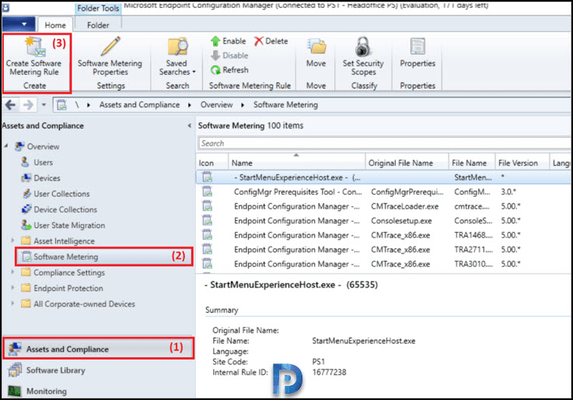573x400 pixels.
Task: Click the greyed Disable arrow
Action: click(x=215, y=55)
